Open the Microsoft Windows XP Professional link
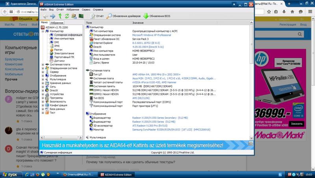This screenshot has height=178, width=315. 152,35
